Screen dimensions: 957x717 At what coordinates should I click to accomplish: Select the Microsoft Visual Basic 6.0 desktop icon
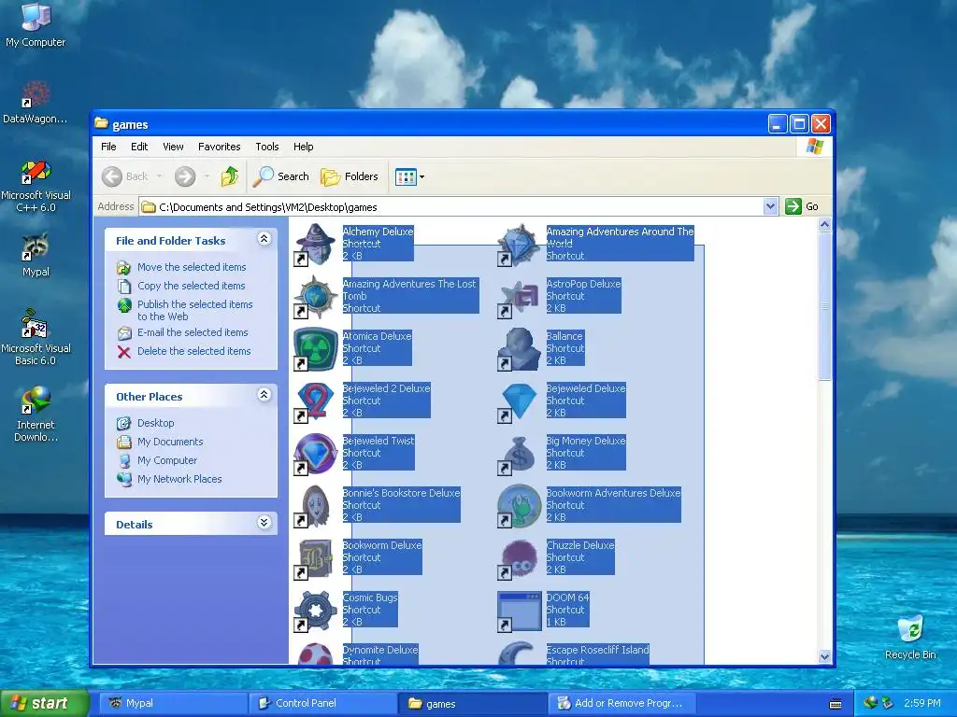36,337
